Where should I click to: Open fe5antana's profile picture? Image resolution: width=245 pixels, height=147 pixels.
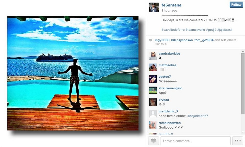154,7
